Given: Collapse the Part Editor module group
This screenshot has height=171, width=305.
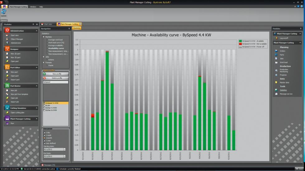Looking at the screenshot, I should coord(36,68).
